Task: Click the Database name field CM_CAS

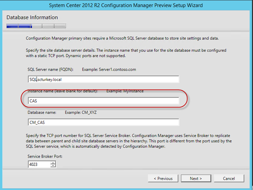Action: pyautogui.click(x=103, y=122)
